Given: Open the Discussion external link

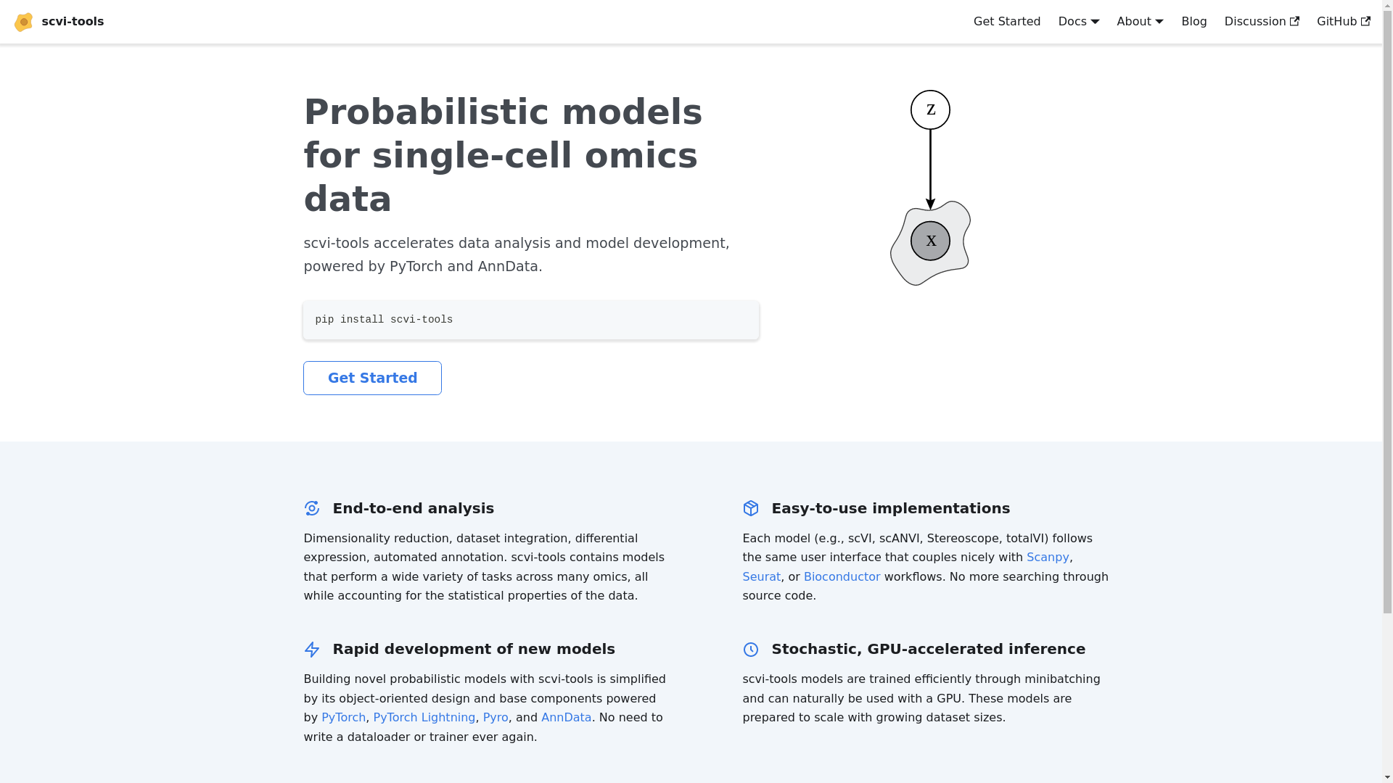Looking at the screenshot, I should pyautogui.click(x=1262, y=22).
